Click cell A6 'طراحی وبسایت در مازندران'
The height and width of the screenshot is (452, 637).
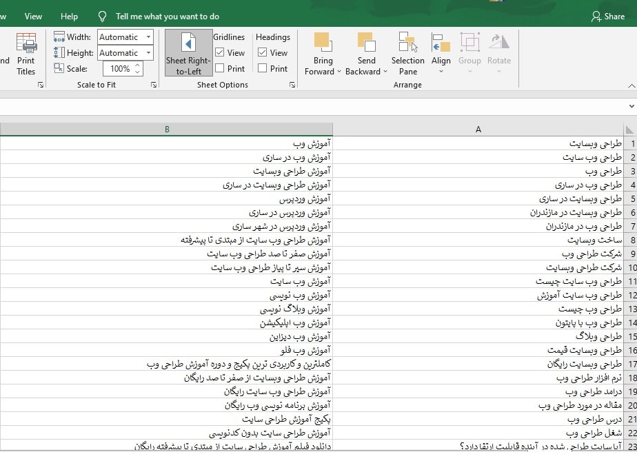click(x=478, y=213)
